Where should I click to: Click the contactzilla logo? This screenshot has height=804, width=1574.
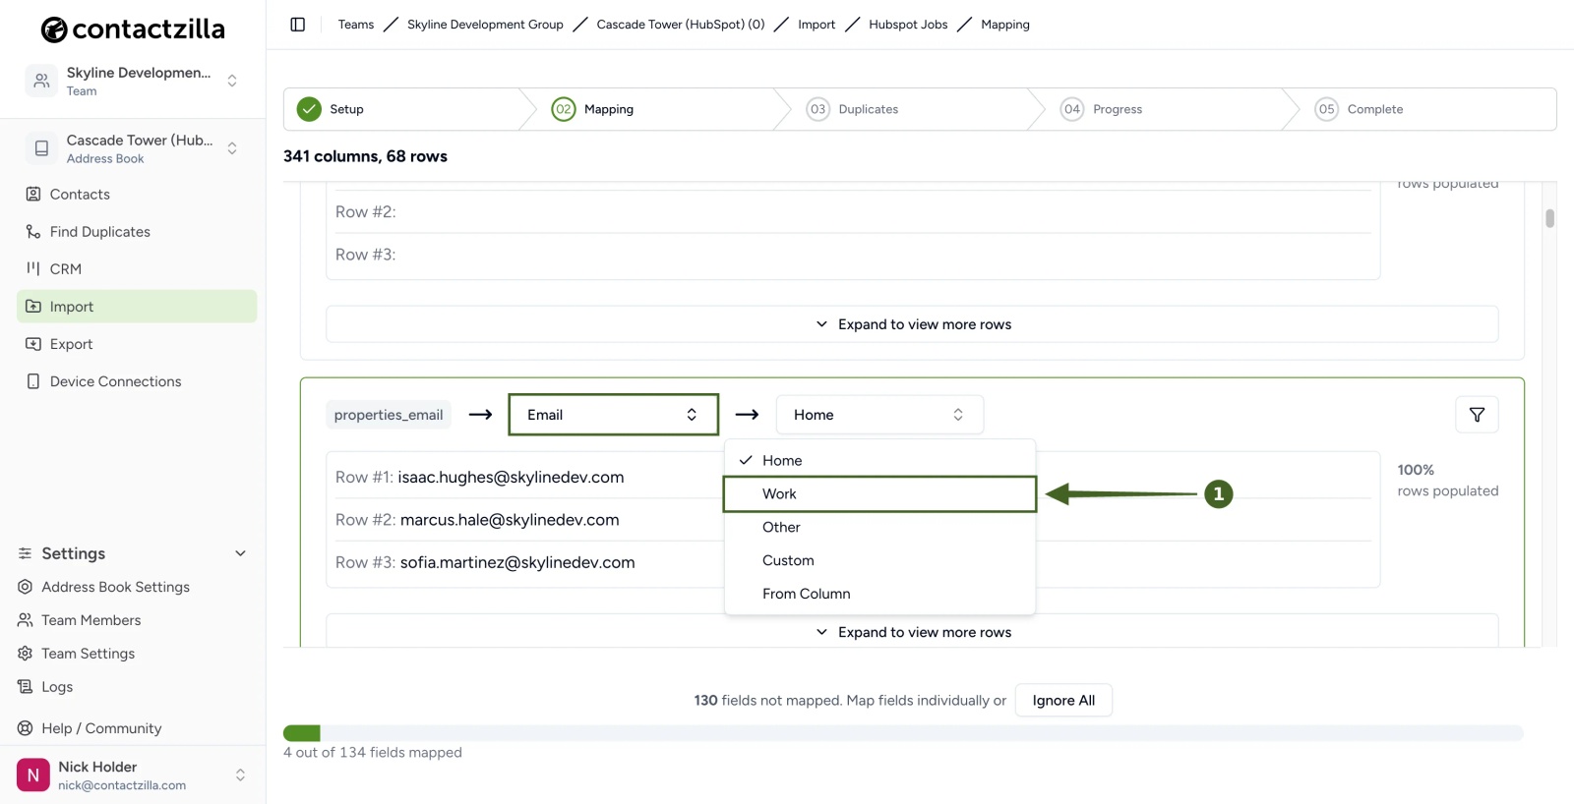[x=133, y=29]
